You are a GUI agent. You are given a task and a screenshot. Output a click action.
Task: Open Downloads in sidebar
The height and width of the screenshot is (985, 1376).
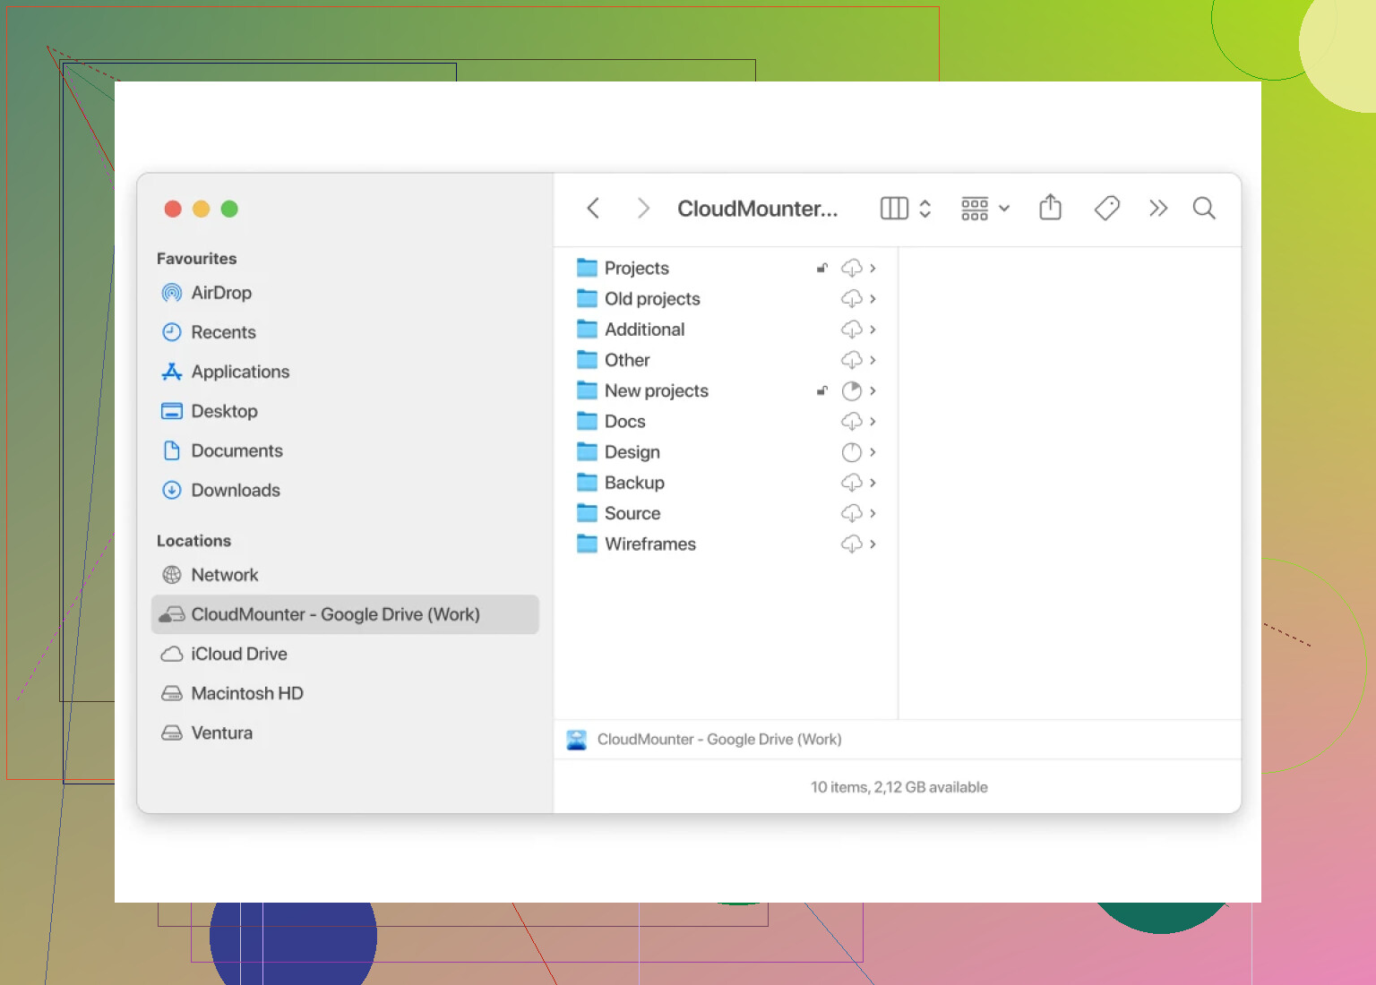[345, 490]
